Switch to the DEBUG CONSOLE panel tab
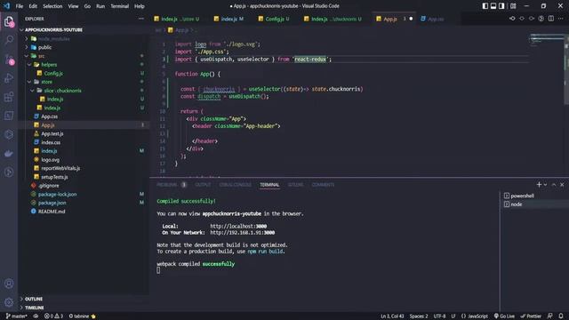The height and width of the screenshot is (320, 569). (x=235, y=185)
